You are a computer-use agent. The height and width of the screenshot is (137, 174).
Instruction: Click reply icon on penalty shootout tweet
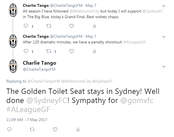tap(26, 51)
